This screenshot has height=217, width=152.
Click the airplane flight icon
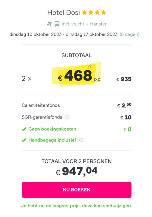(49, 24)
